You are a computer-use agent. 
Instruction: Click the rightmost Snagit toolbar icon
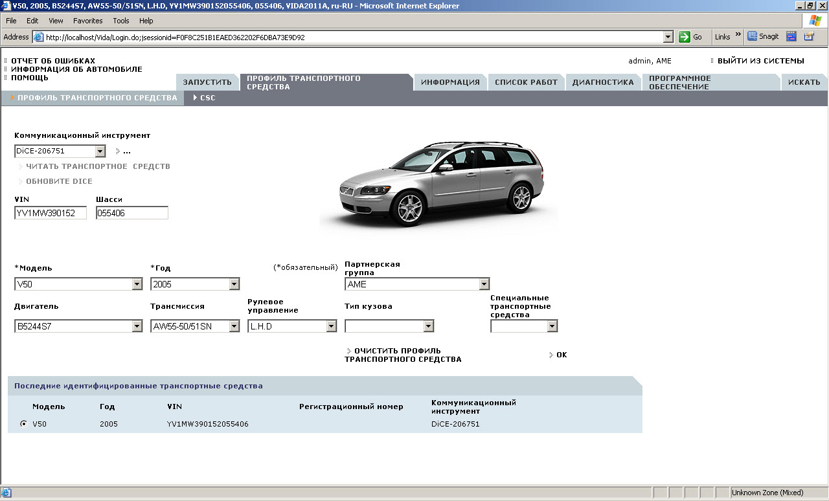pos(809,37)
